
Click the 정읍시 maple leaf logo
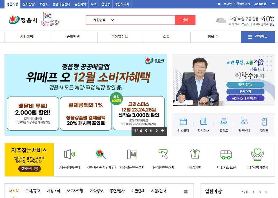pyautogui.click(x=23, y=19)
